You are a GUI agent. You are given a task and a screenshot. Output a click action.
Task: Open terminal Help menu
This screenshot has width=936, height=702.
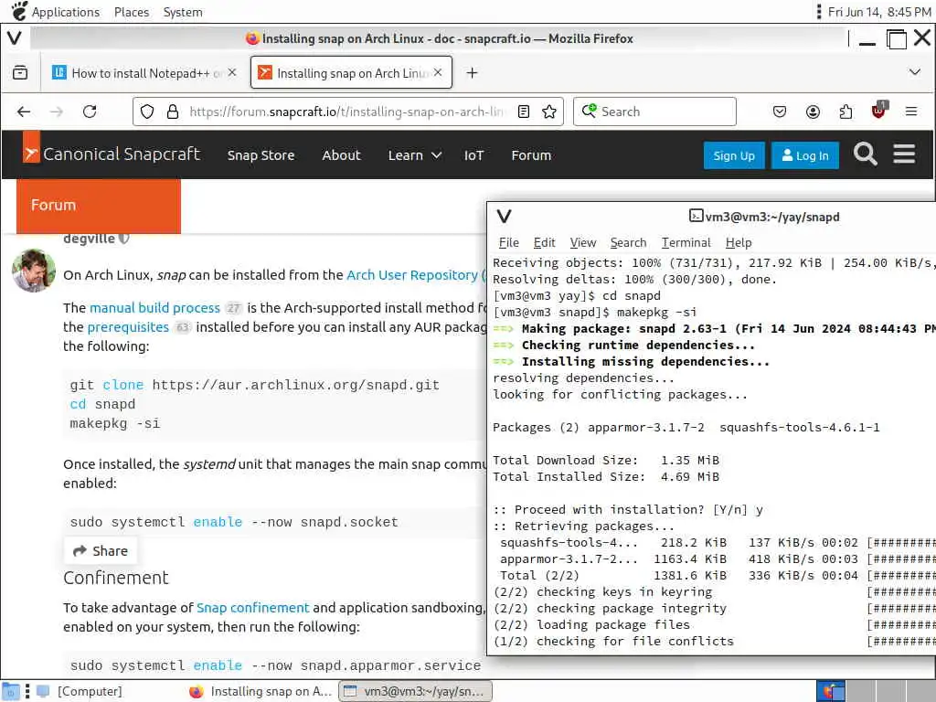pos(739,242)
